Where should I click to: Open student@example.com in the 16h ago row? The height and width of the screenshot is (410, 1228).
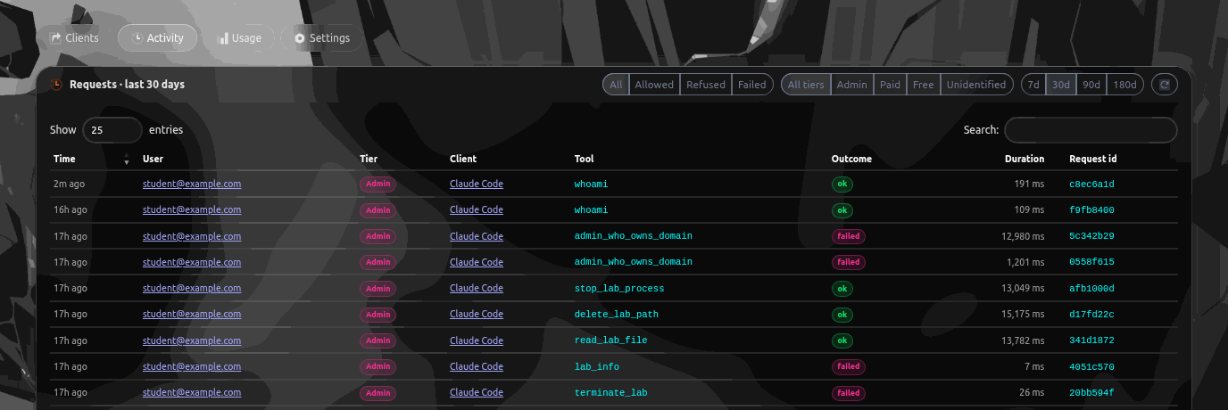(x=192, y=210)
